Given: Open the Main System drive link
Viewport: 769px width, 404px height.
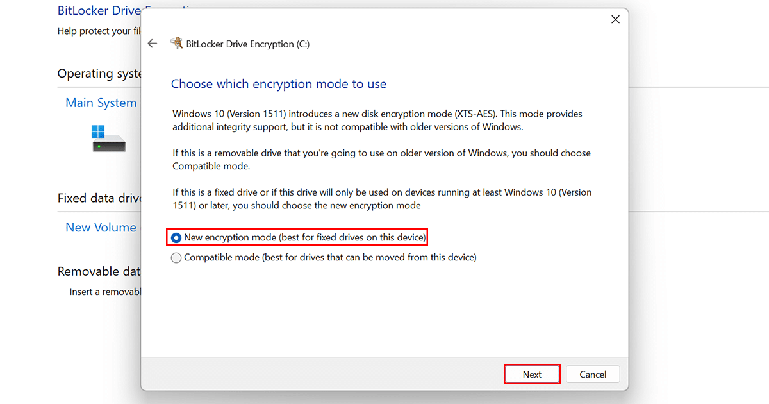Looking at the screenshot, I should click(101, 103).
